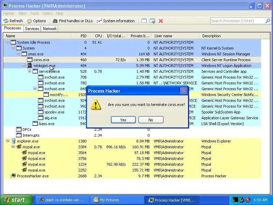The height and width of the screenshot is (205, 273).
Task: Click the red shield security tray icon
Action: (x=248, y=200)
